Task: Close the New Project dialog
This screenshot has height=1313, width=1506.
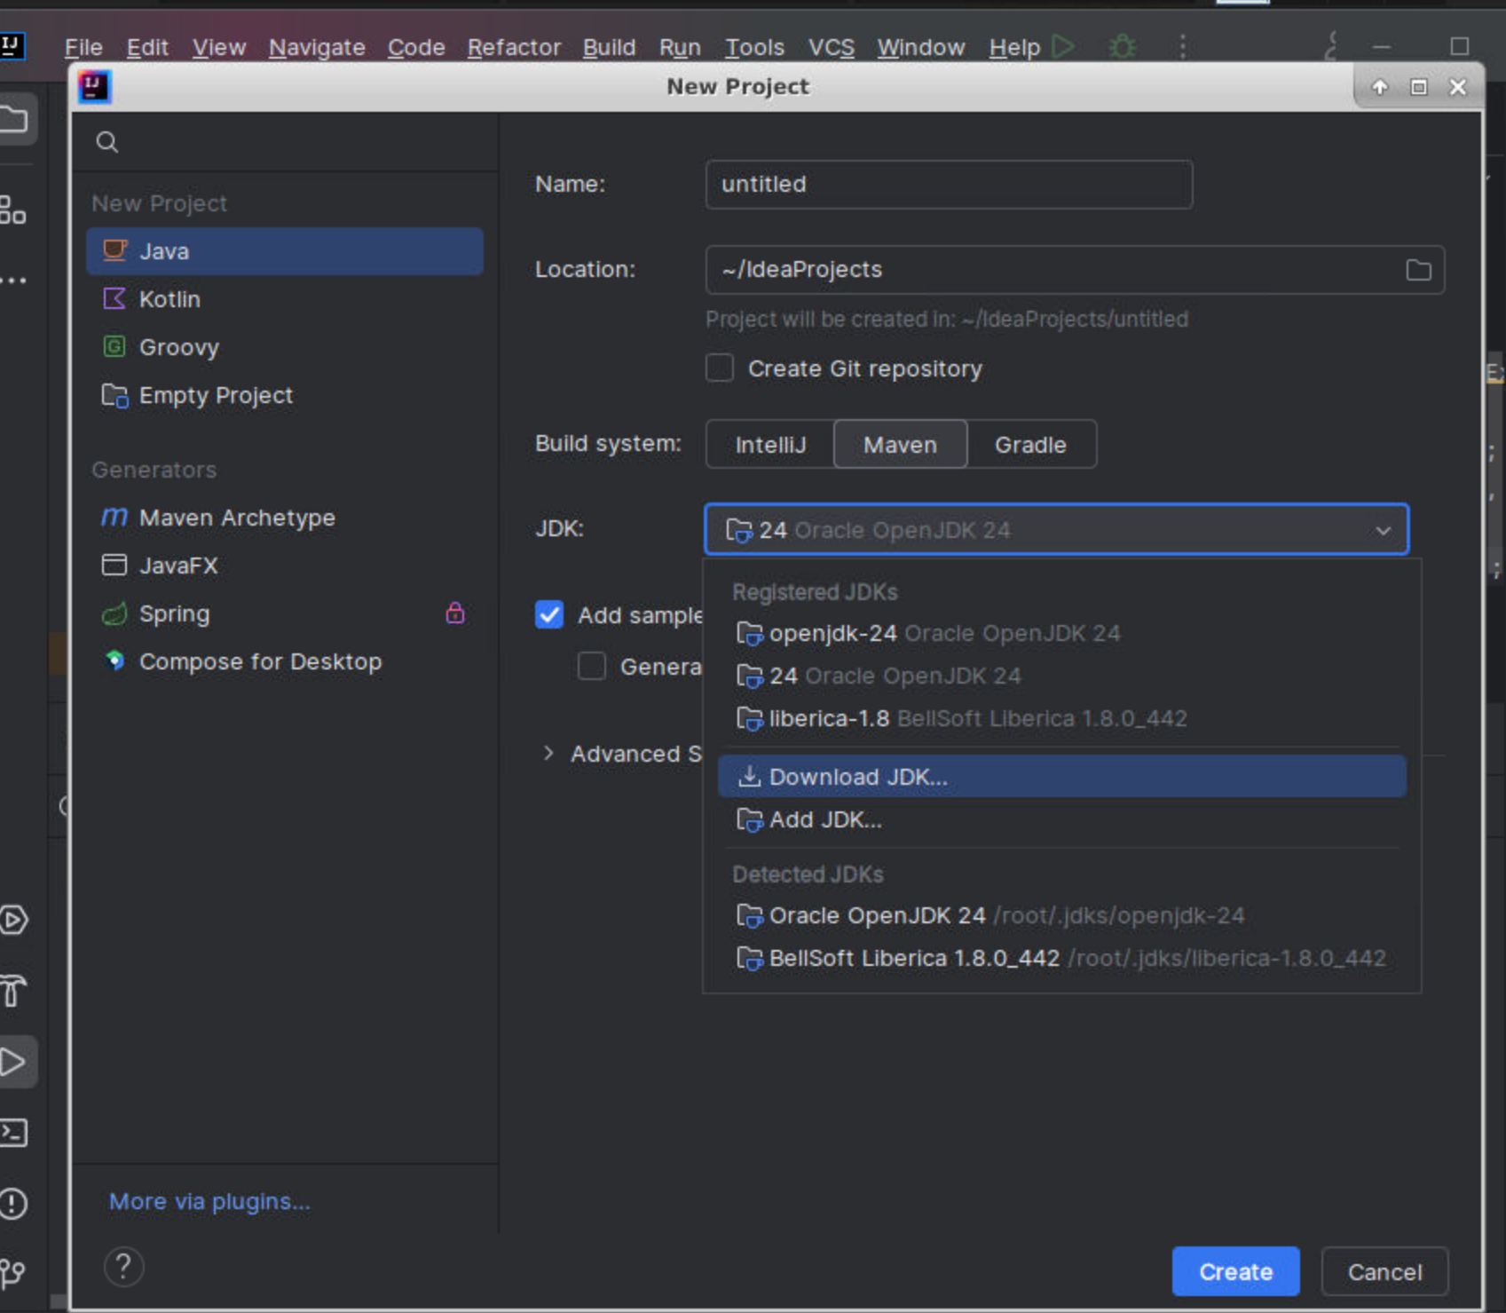Action: [x=1457, y=87]
